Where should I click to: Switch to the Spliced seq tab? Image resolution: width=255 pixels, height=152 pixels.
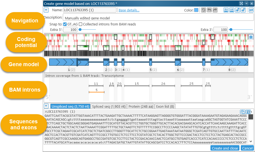(x=109, y=106)
